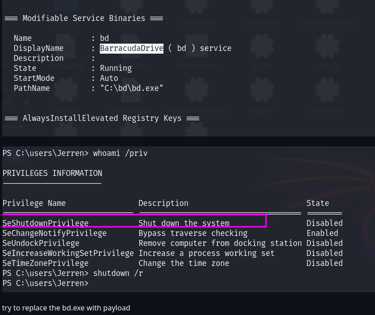The image size is (375, 315).
Task: Click the 'State' label in service details
Action: click(25, 68)
